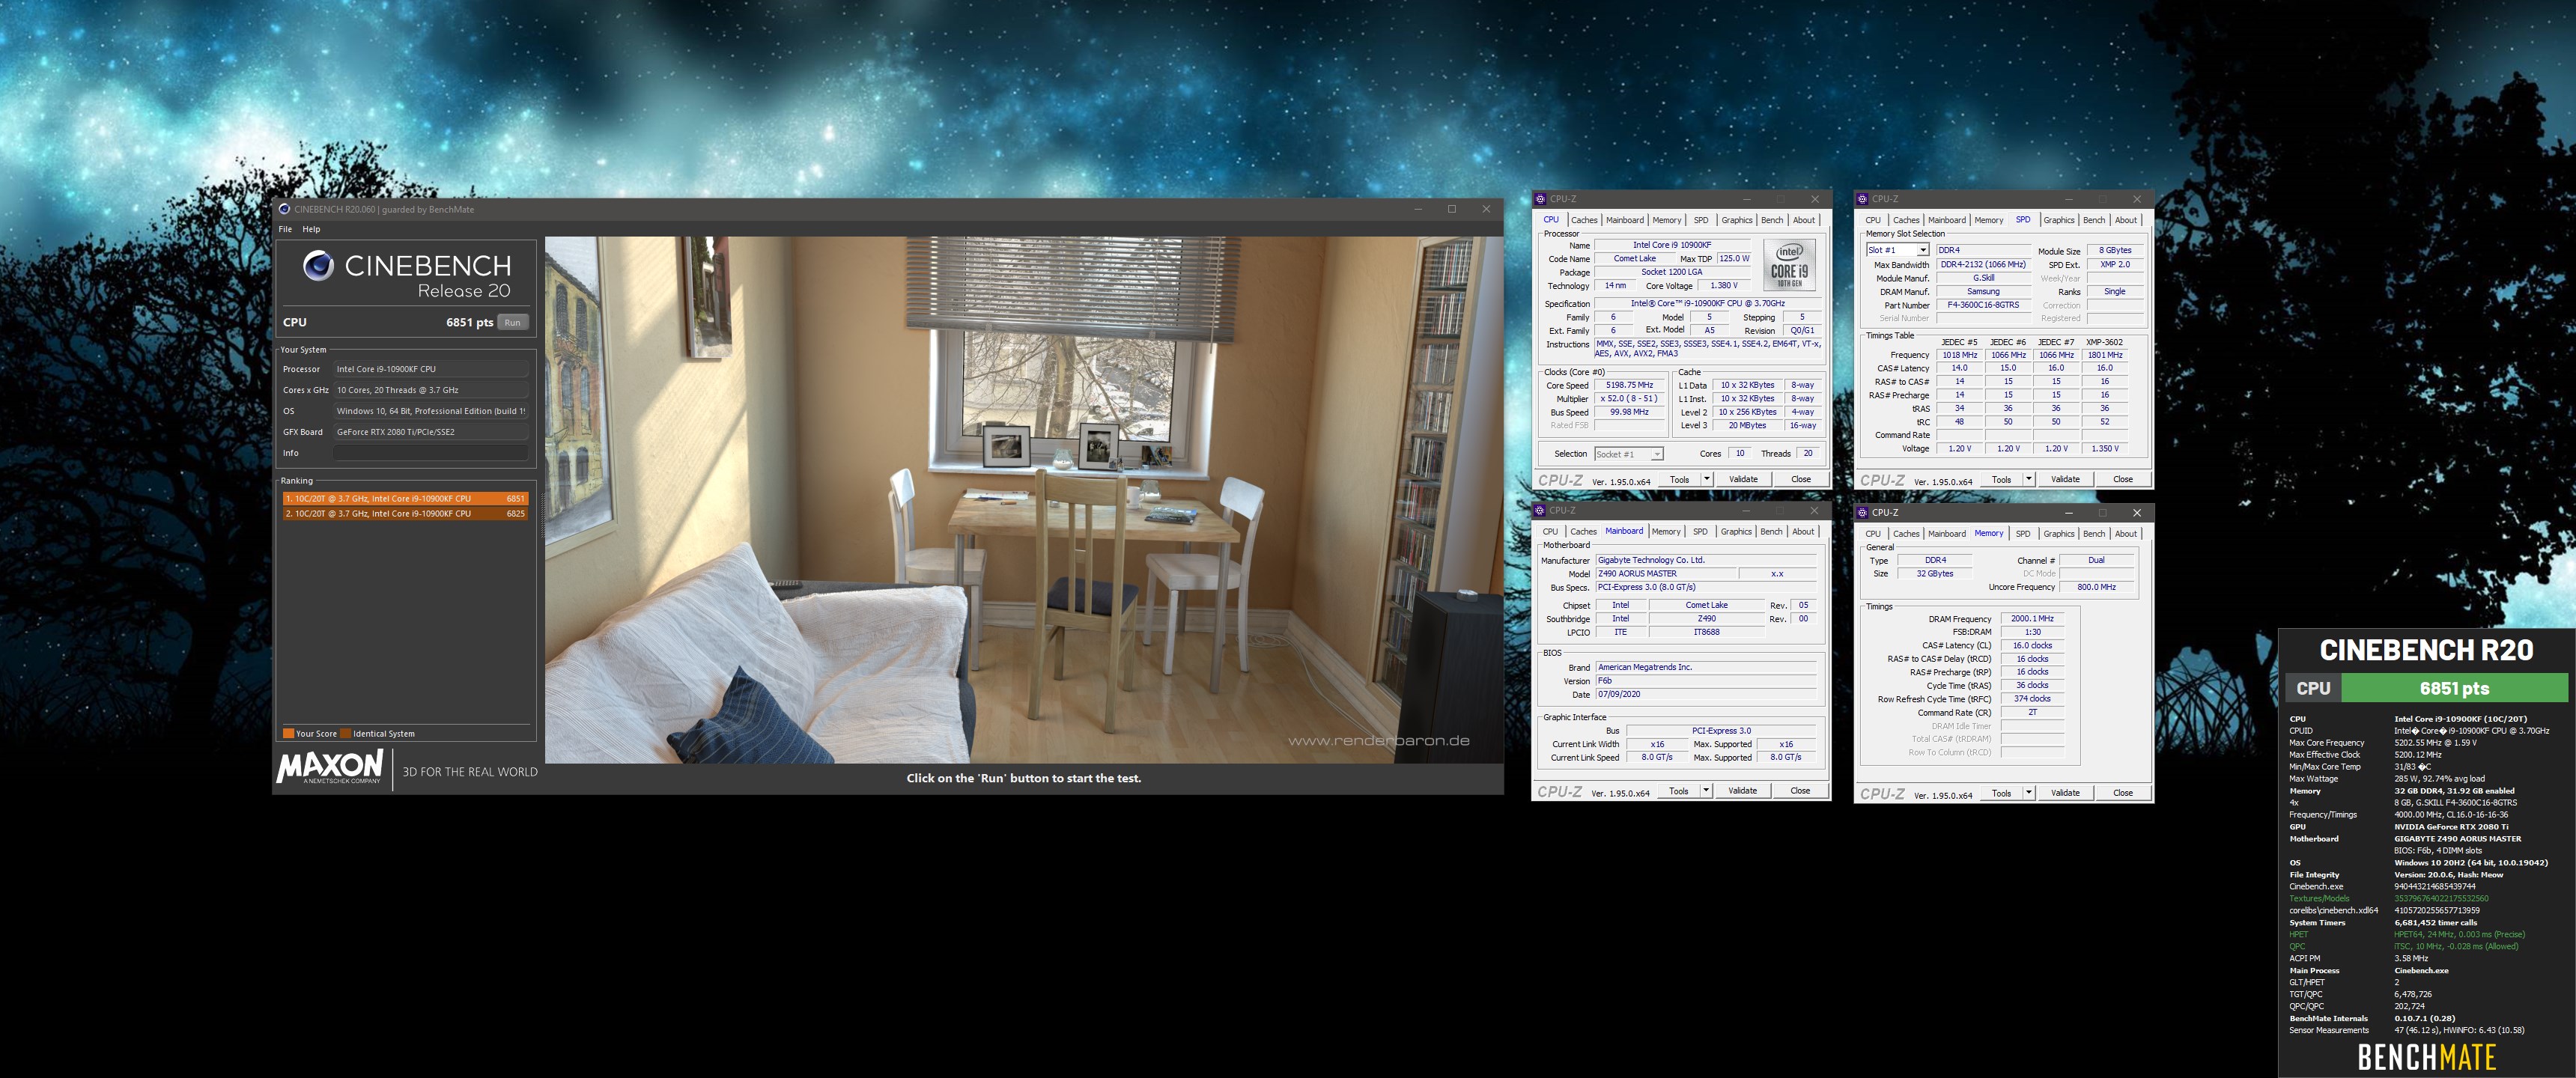Click the DRAM Frequency value 2000.1 MHz
Viewport: 2576px width, 1078px height.
[2032, 619]
